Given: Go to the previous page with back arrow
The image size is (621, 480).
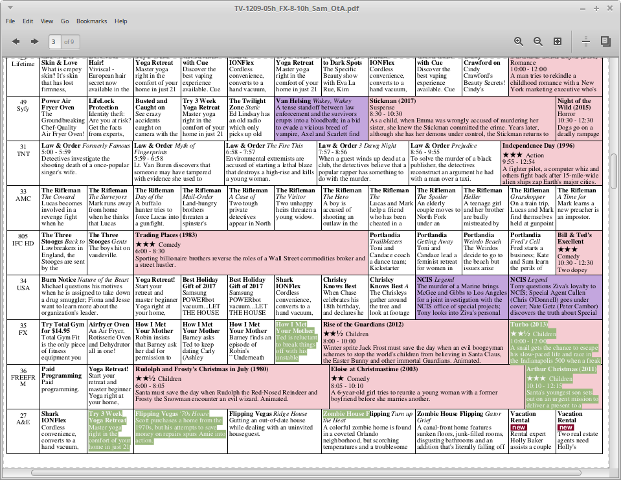Looking at the screenshot, I should click(x=16, y=41).
